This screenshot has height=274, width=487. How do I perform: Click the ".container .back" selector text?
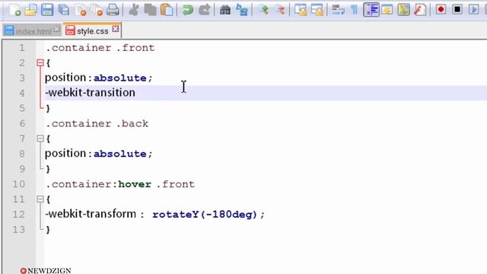pos(97,123)
